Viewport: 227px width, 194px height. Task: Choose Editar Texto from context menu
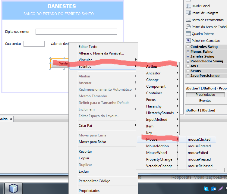point(103,47)
